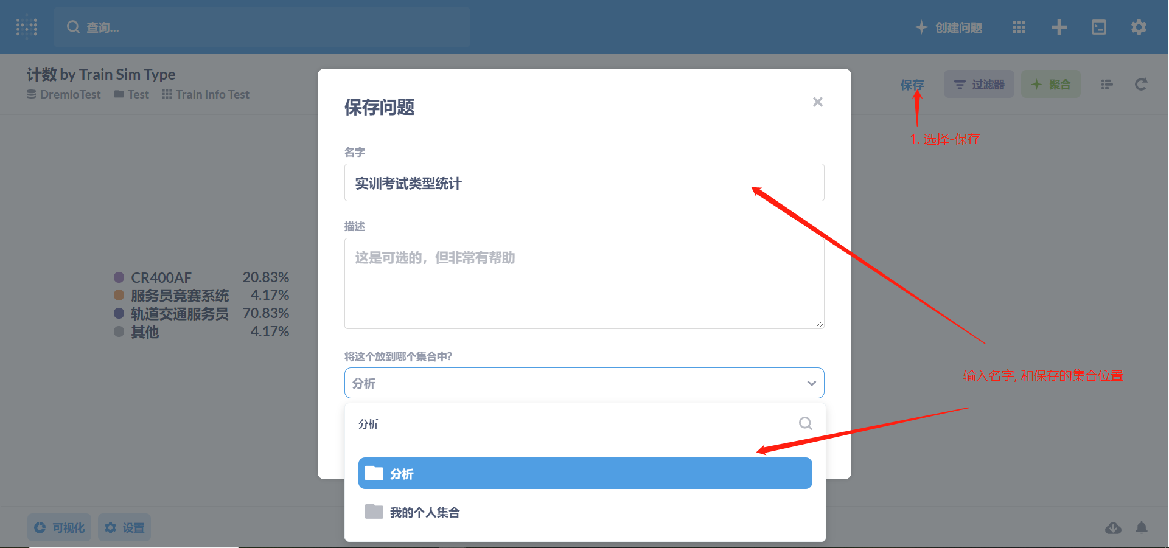Expand the 分析 collection dropdown
1169x548 pixels.
tap(584, 383)
